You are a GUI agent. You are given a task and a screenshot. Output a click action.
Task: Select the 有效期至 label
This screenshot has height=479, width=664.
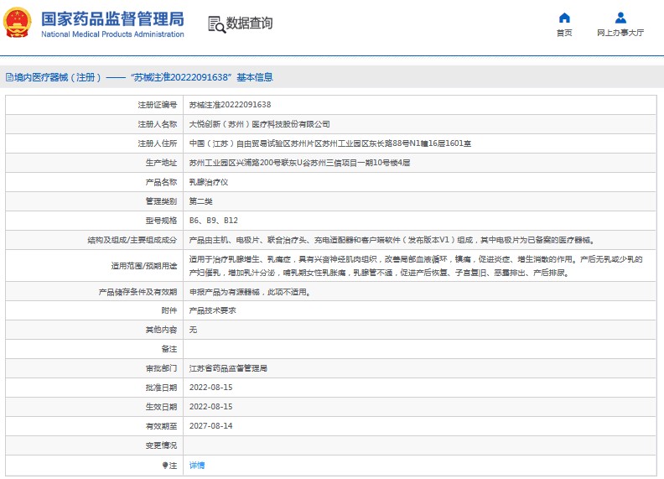(x=161, y=426)
